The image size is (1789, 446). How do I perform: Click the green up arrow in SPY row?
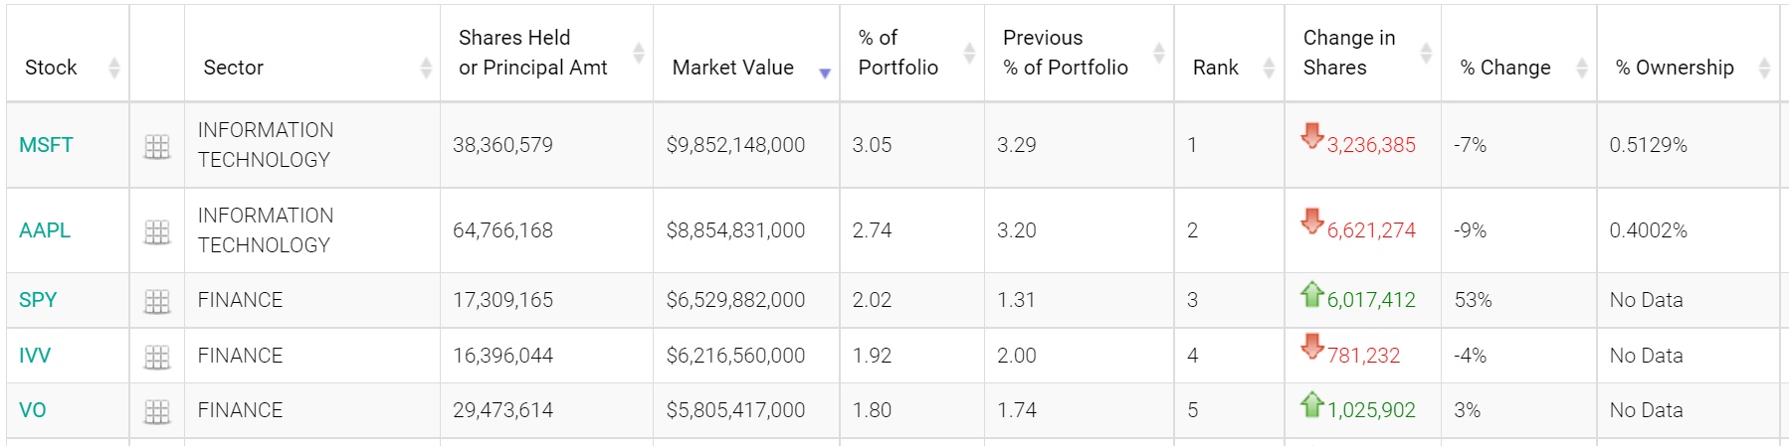(x=1311, y=294)
